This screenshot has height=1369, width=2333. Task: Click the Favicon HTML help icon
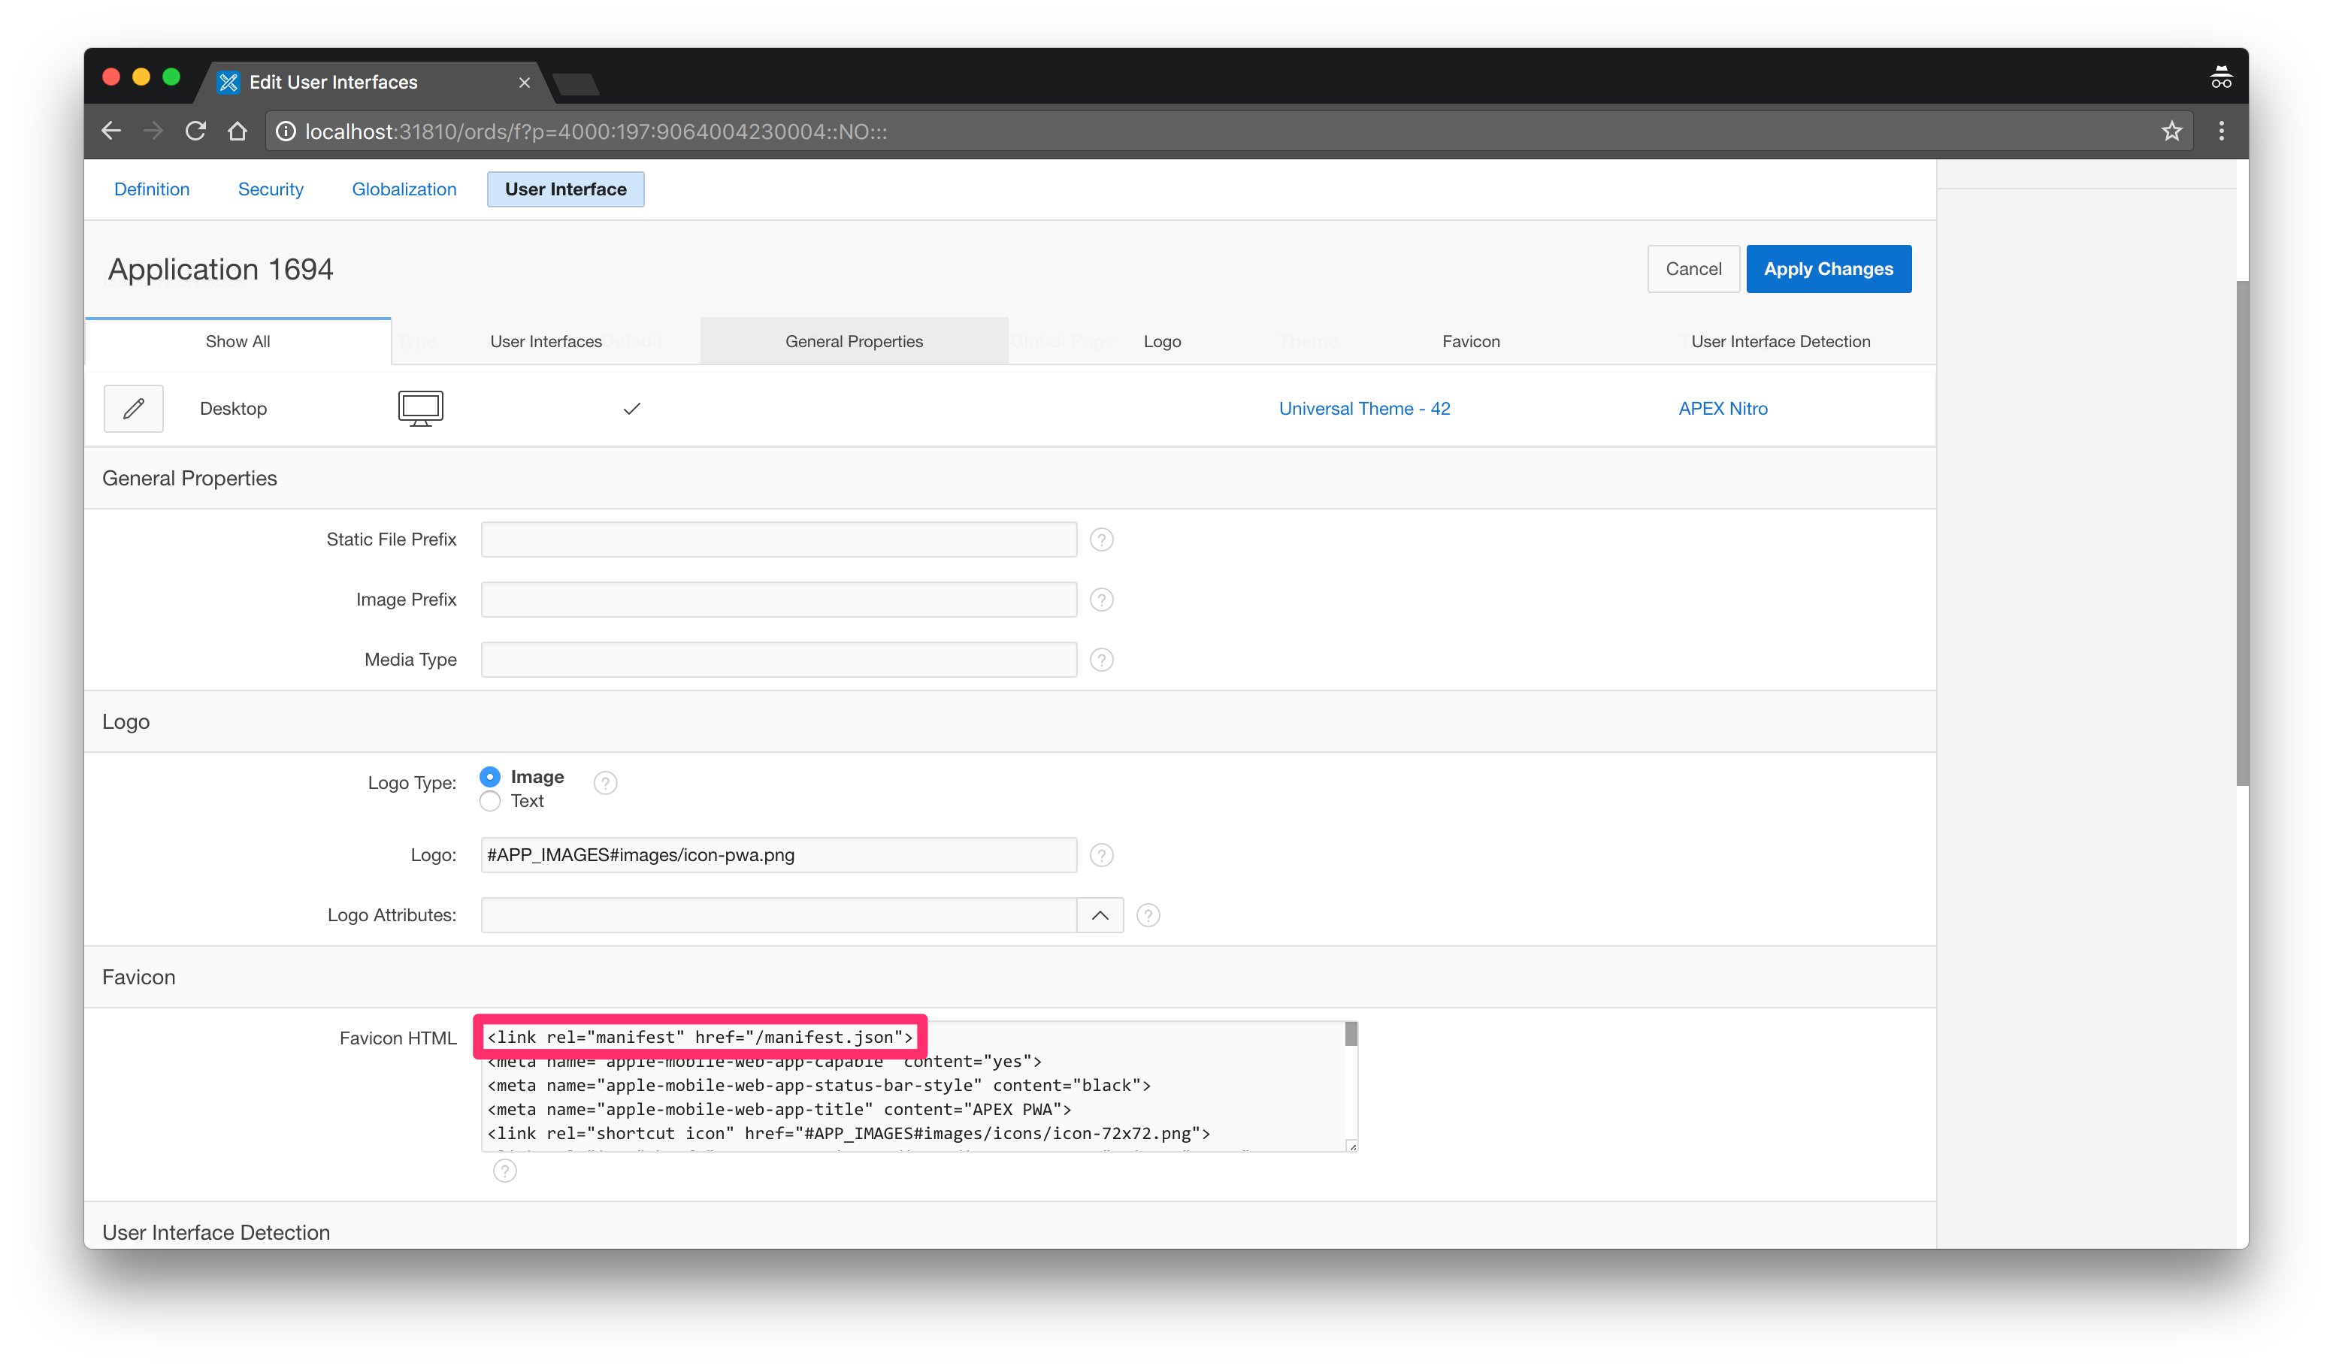pyautogui.click(x=504, y=1171)
